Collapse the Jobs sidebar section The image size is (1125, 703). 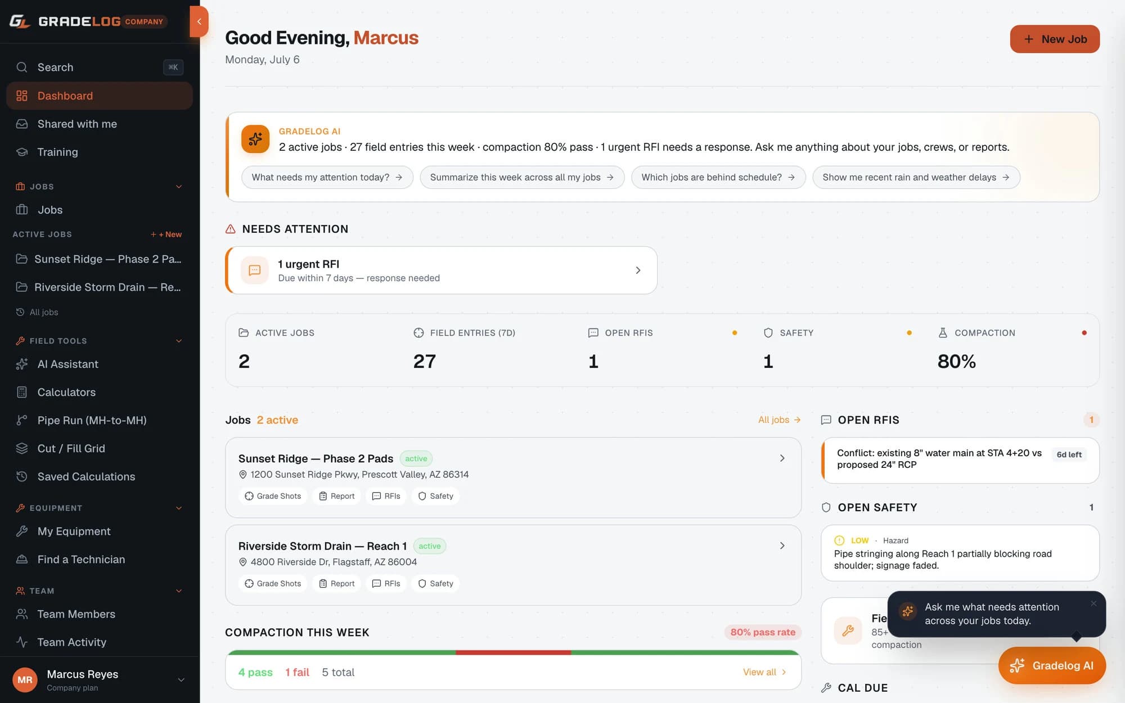[x=179, y=187]
